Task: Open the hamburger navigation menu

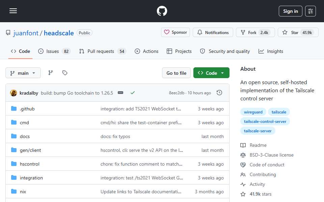Action: (x=13, y=11)
